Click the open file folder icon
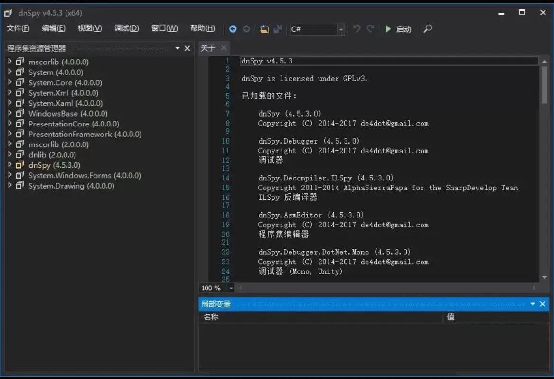 [x=264, y=29]
